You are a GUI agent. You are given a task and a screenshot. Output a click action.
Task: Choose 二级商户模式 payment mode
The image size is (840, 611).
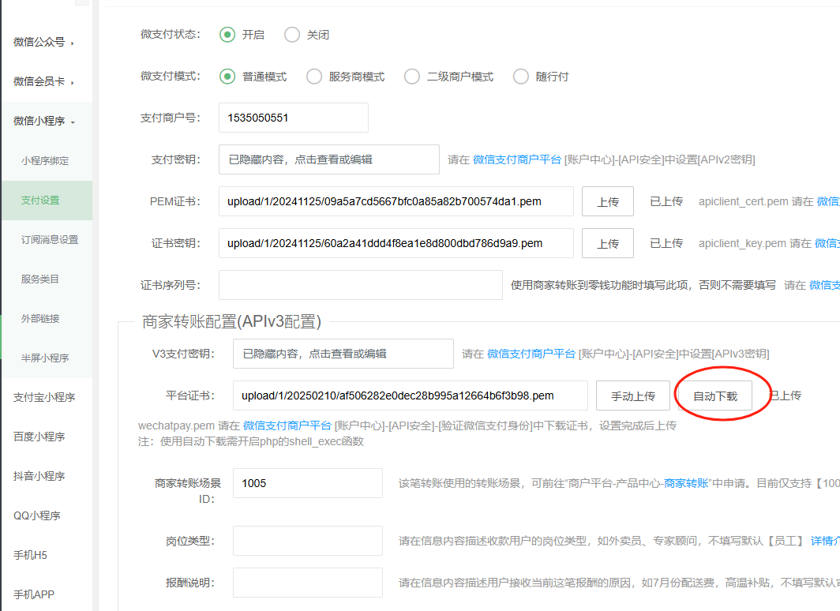pyautogui.click(x=412, y=77)
